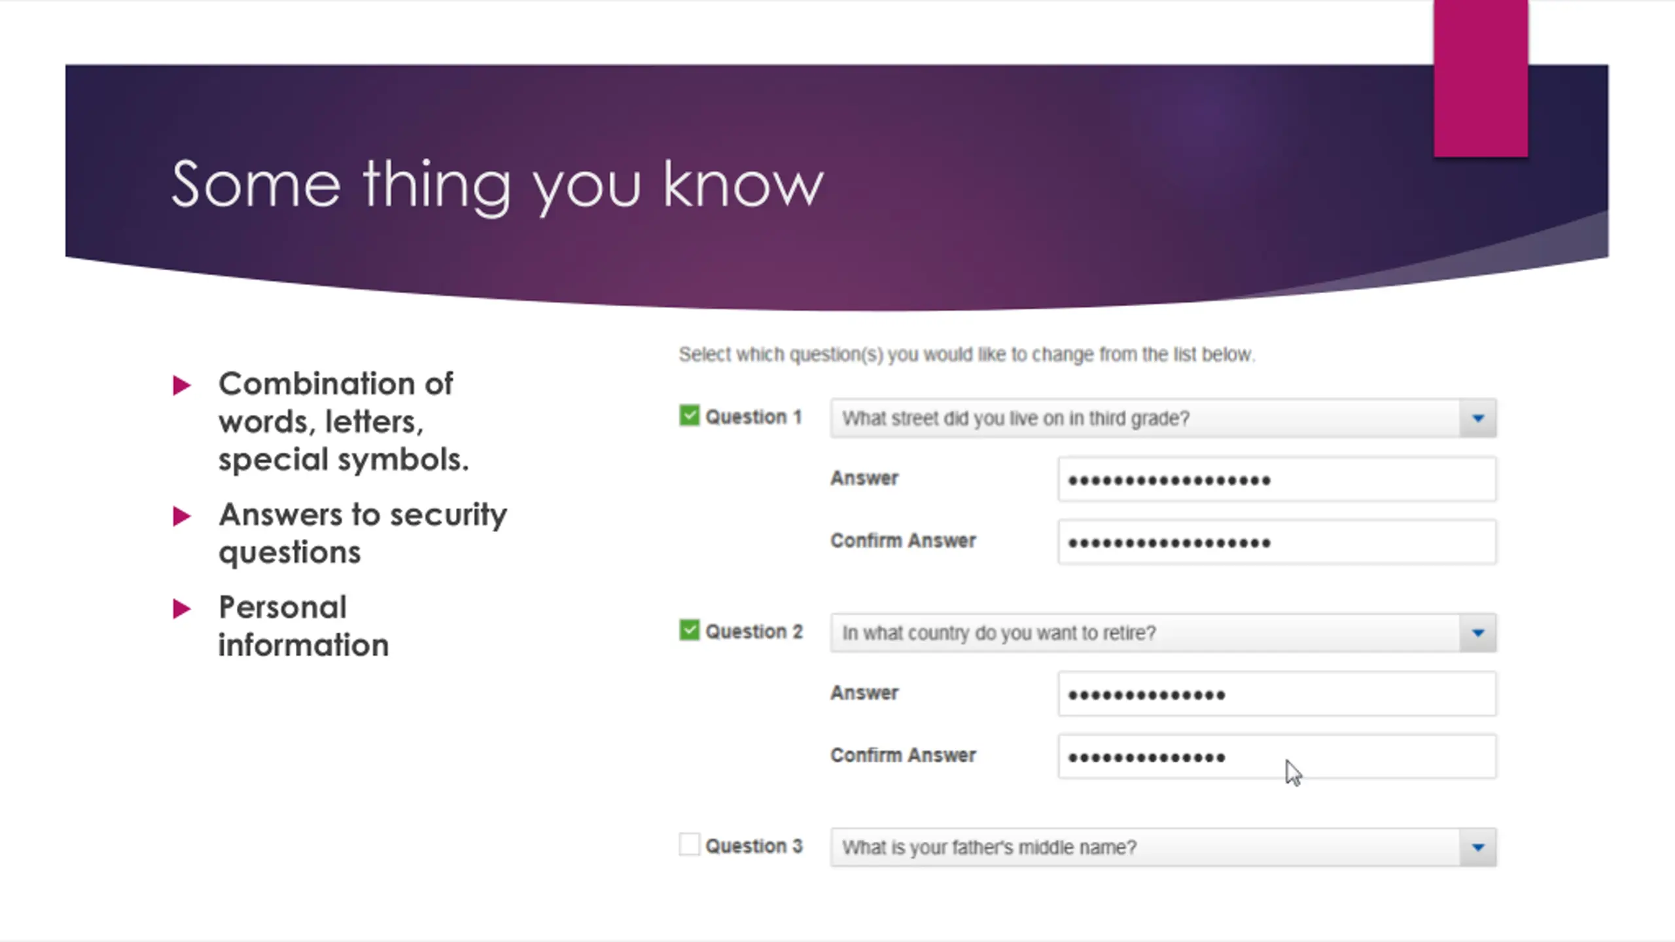Image resolution: width=1675 pixels, height=942 pixels.
Task: Click the Question 1 Answer field
Action: (1277, 480)
